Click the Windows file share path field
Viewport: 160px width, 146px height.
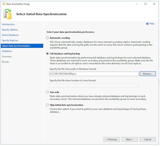point(94,74)
